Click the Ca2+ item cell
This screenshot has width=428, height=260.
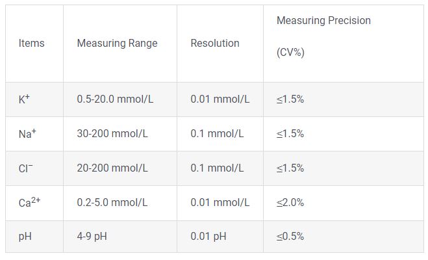coord(30,203)
